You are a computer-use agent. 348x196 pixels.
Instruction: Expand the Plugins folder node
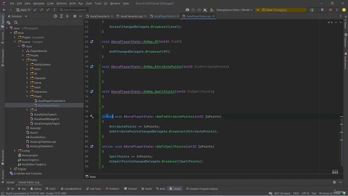(15, 38)
